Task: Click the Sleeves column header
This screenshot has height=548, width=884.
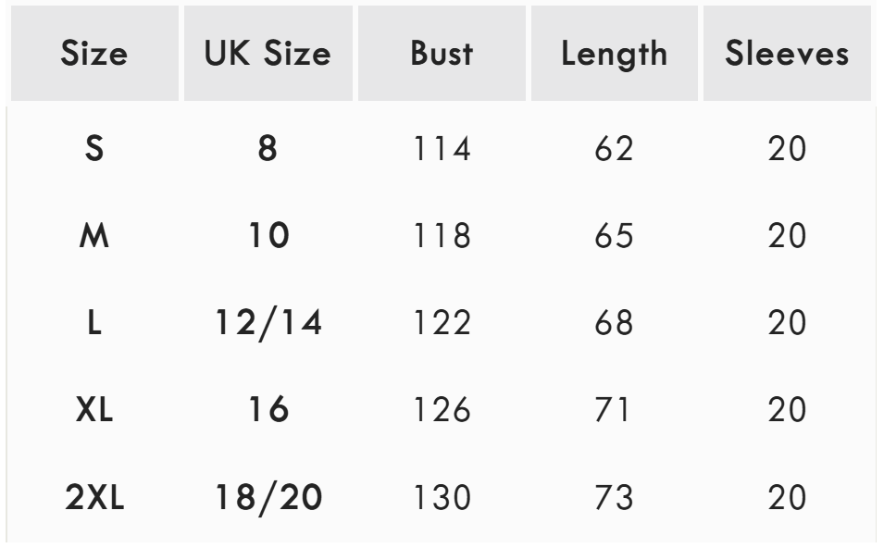Action: pos(787,55)
